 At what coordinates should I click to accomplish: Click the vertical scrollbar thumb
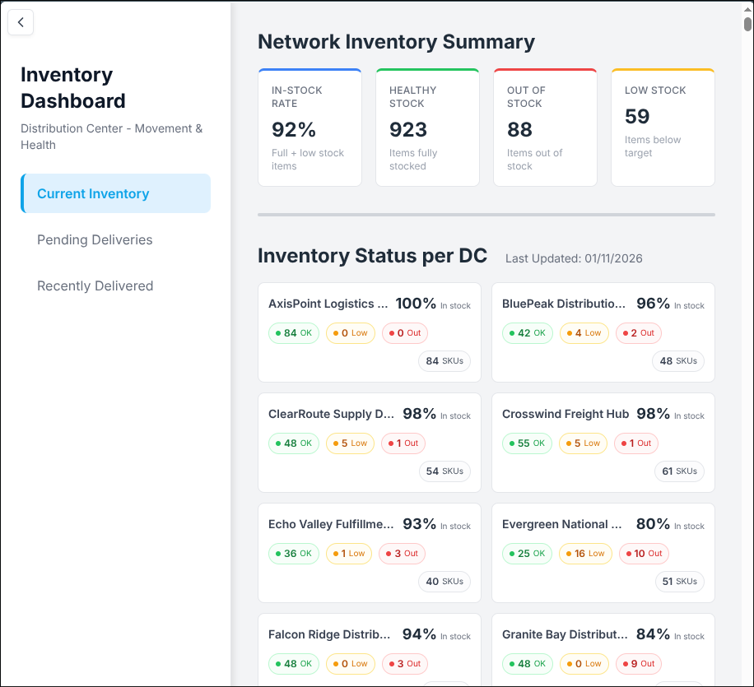coord(747,24)
